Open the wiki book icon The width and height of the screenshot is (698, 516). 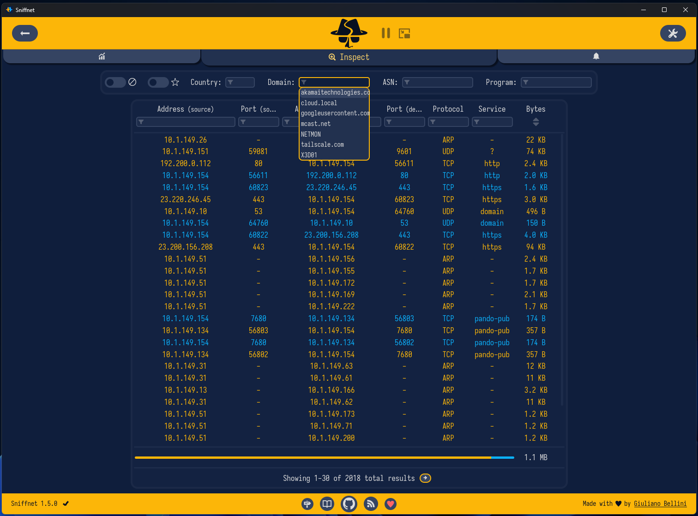[x=327, y=504]
